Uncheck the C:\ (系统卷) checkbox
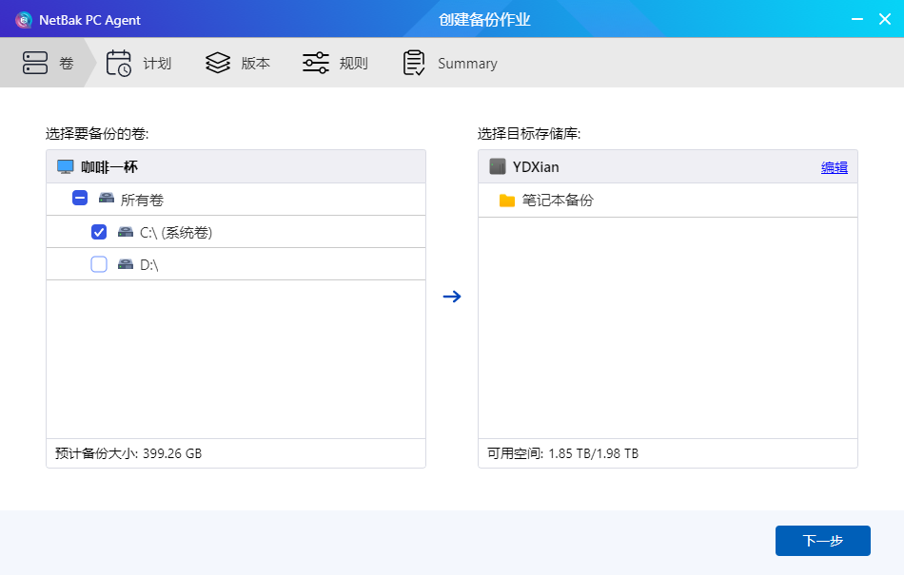The image size is (904, 575). pos(99,232)
